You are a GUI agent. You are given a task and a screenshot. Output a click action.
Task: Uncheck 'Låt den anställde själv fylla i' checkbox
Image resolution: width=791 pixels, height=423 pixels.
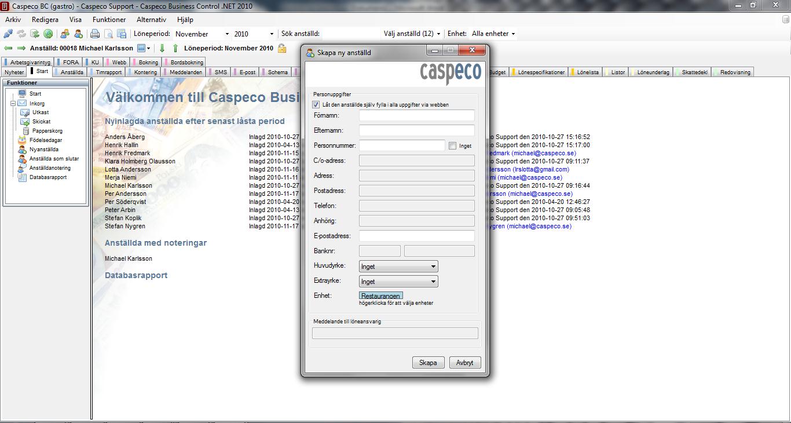316,105
